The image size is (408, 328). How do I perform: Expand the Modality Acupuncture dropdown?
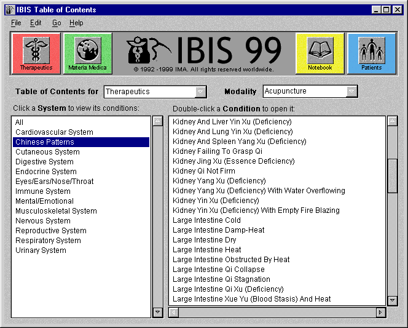pos(351,91)
